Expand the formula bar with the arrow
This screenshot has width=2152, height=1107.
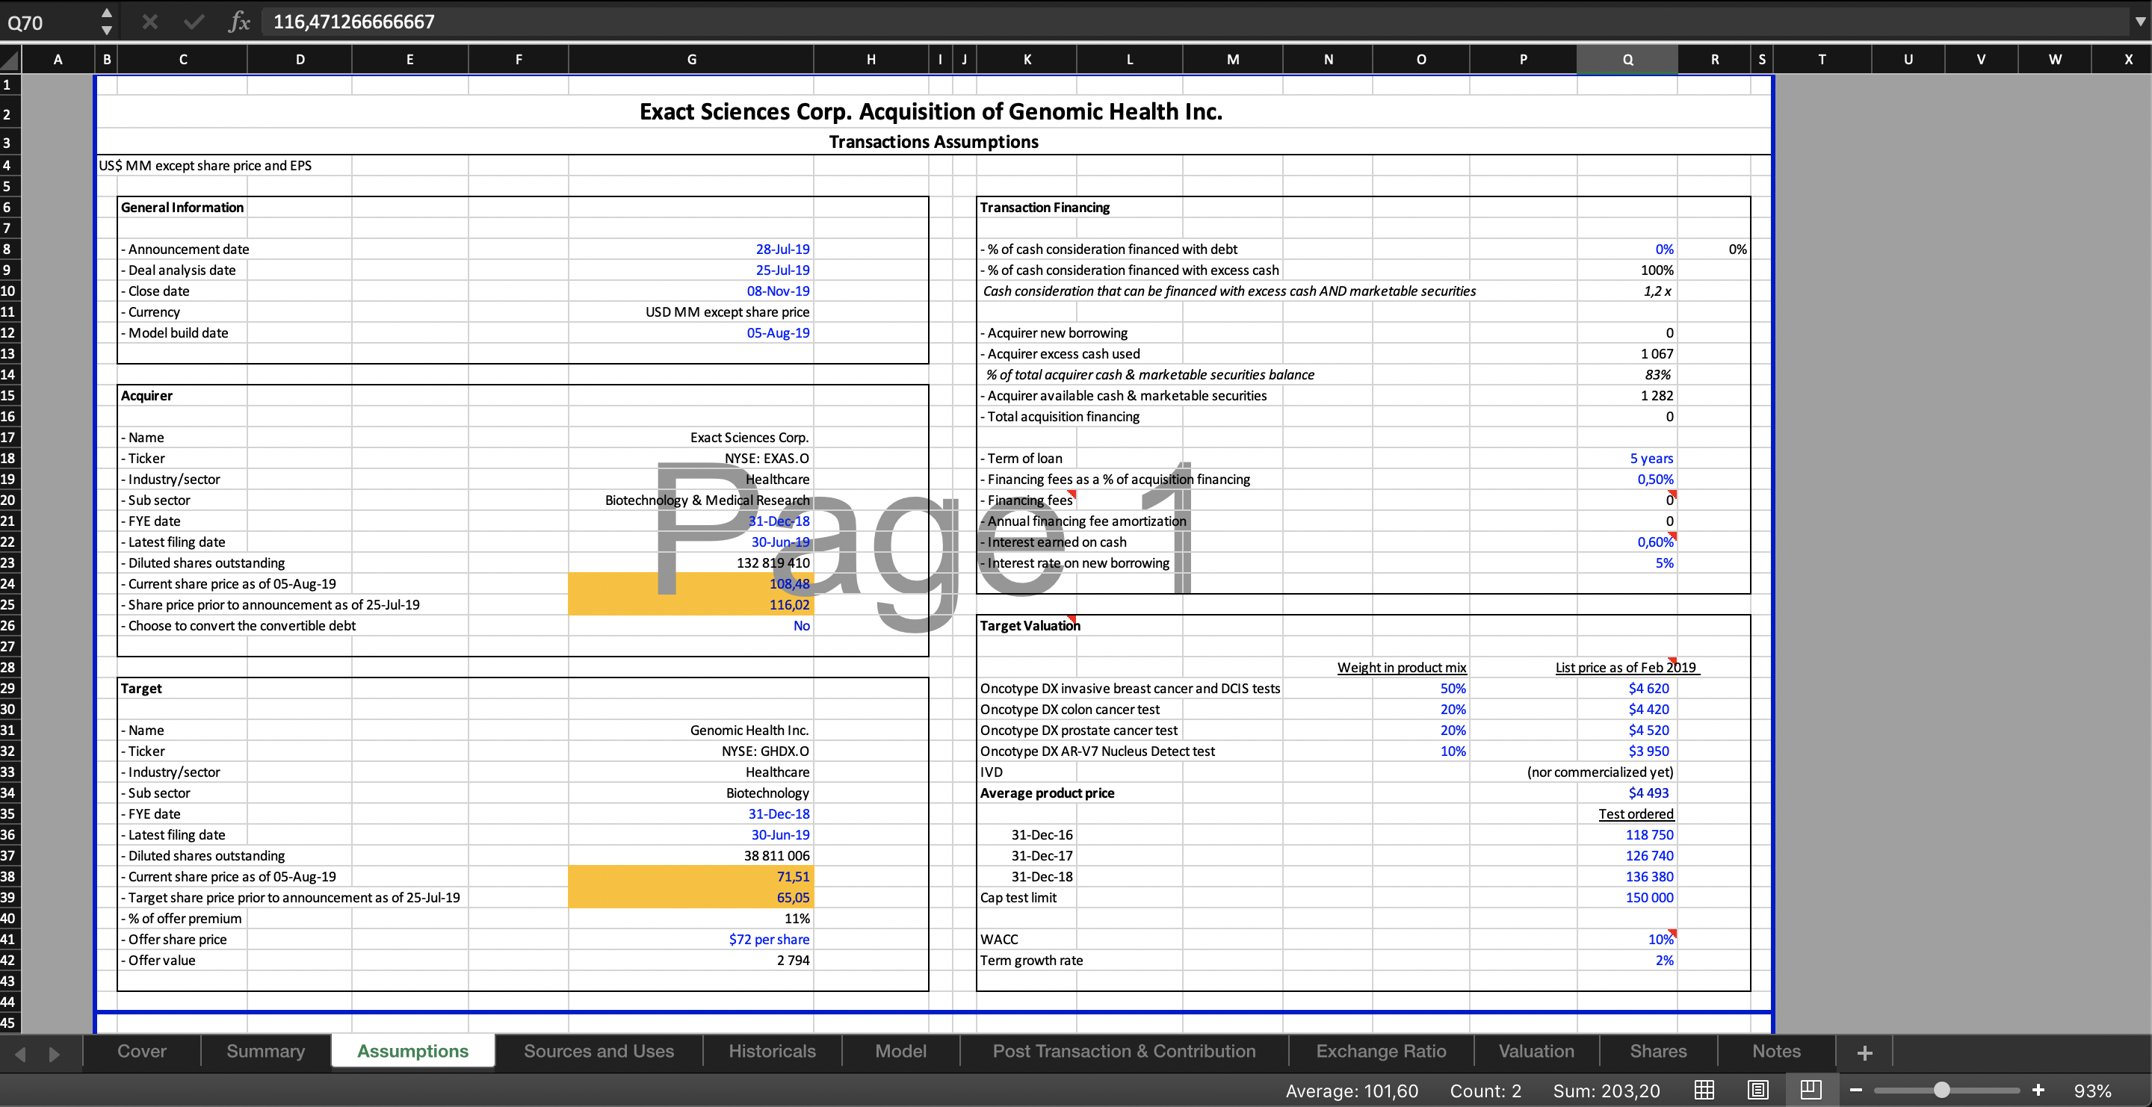tap(2139, 22)
